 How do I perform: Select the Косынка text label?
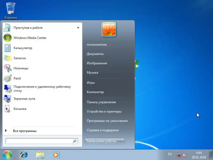[x=20, y=109]
